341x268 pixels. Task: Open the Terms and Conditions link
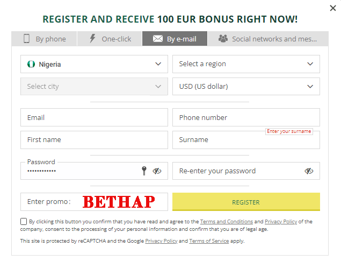point(227,222)
